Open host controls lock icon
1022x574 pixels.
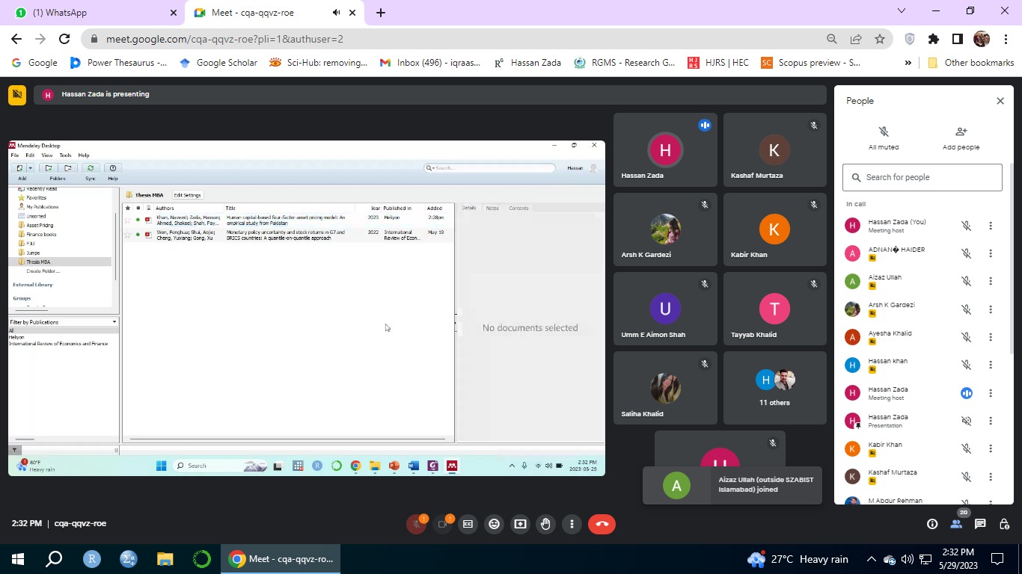click(1004, 524)
